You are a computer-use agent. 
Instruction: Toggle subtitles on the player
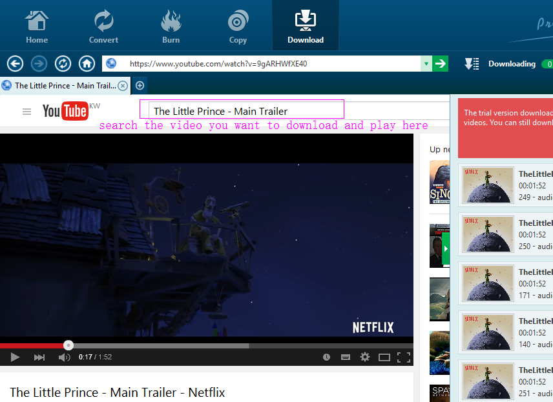click(x=346, y=357)
